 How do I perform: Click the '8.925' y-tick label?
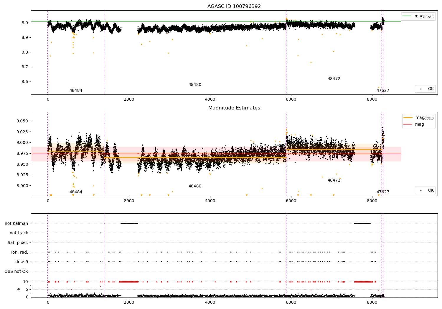pyautogui.click(x=22, y=175)
